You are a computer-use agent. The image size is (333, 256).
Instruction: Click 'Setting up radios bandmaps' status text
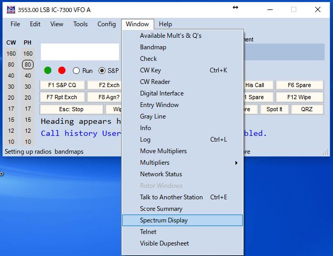pyautogui.click(x=44, y=152)
